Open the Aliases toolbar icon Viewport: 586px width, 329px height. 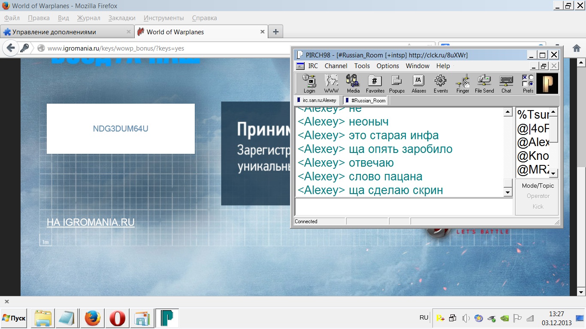(419, 84)
